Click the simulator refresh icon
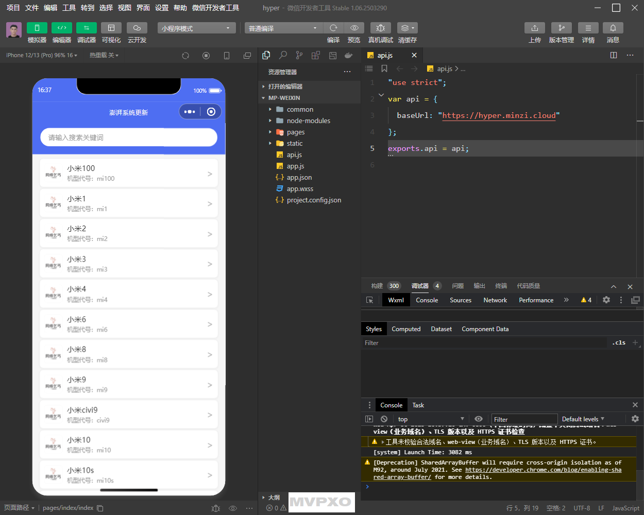 coord(185,56)
